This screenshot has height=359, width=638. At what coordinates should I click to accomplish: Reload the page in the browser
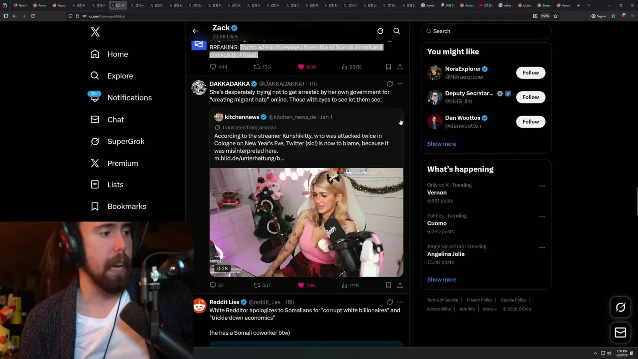33,16
